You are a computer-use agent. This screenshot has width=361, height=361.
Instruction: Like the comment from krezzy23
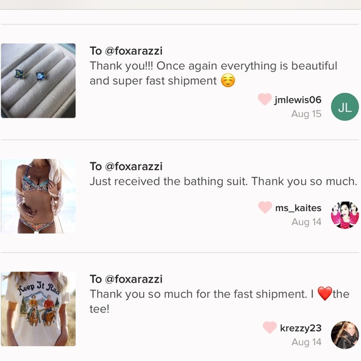270,327
